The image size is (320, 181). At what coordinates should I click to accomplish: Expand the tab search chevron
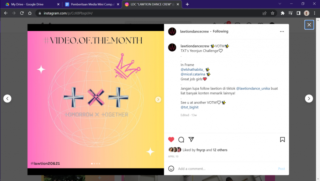(x=280, y=4)
